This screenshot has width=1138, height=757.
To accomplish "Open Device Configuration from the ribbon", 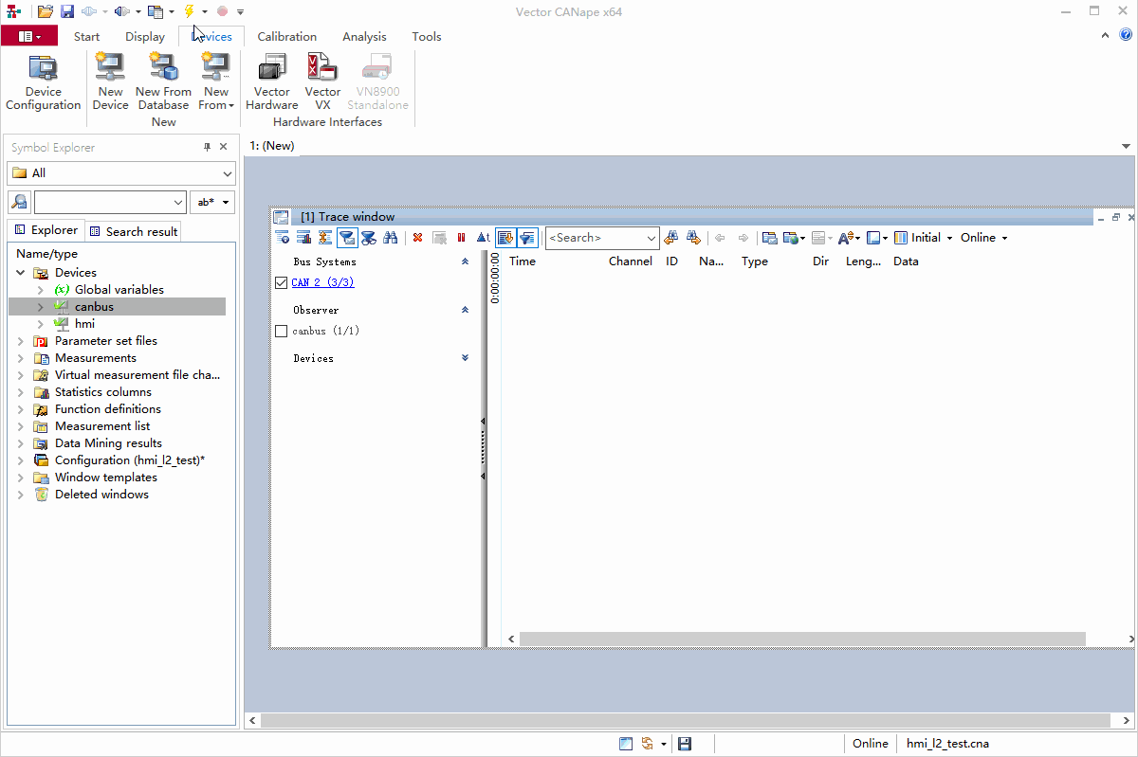I will click(x=43, y=83).
